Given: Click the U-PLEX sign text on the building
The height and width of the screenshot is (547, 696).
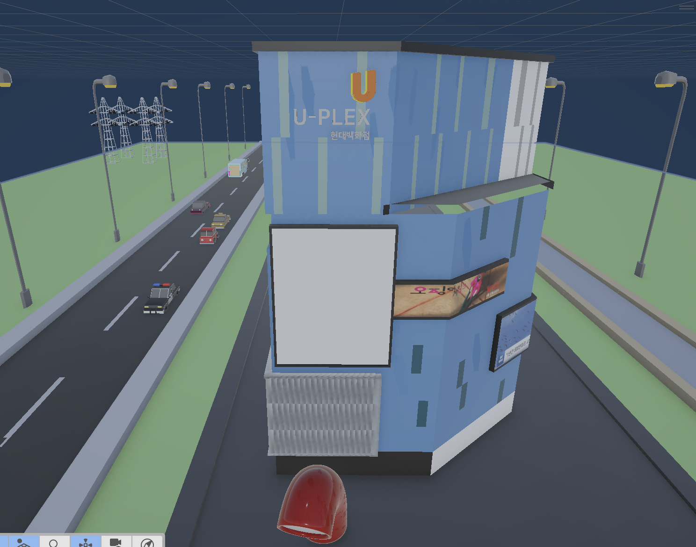Looking at the screenshot, I should (x=332, y=117).
